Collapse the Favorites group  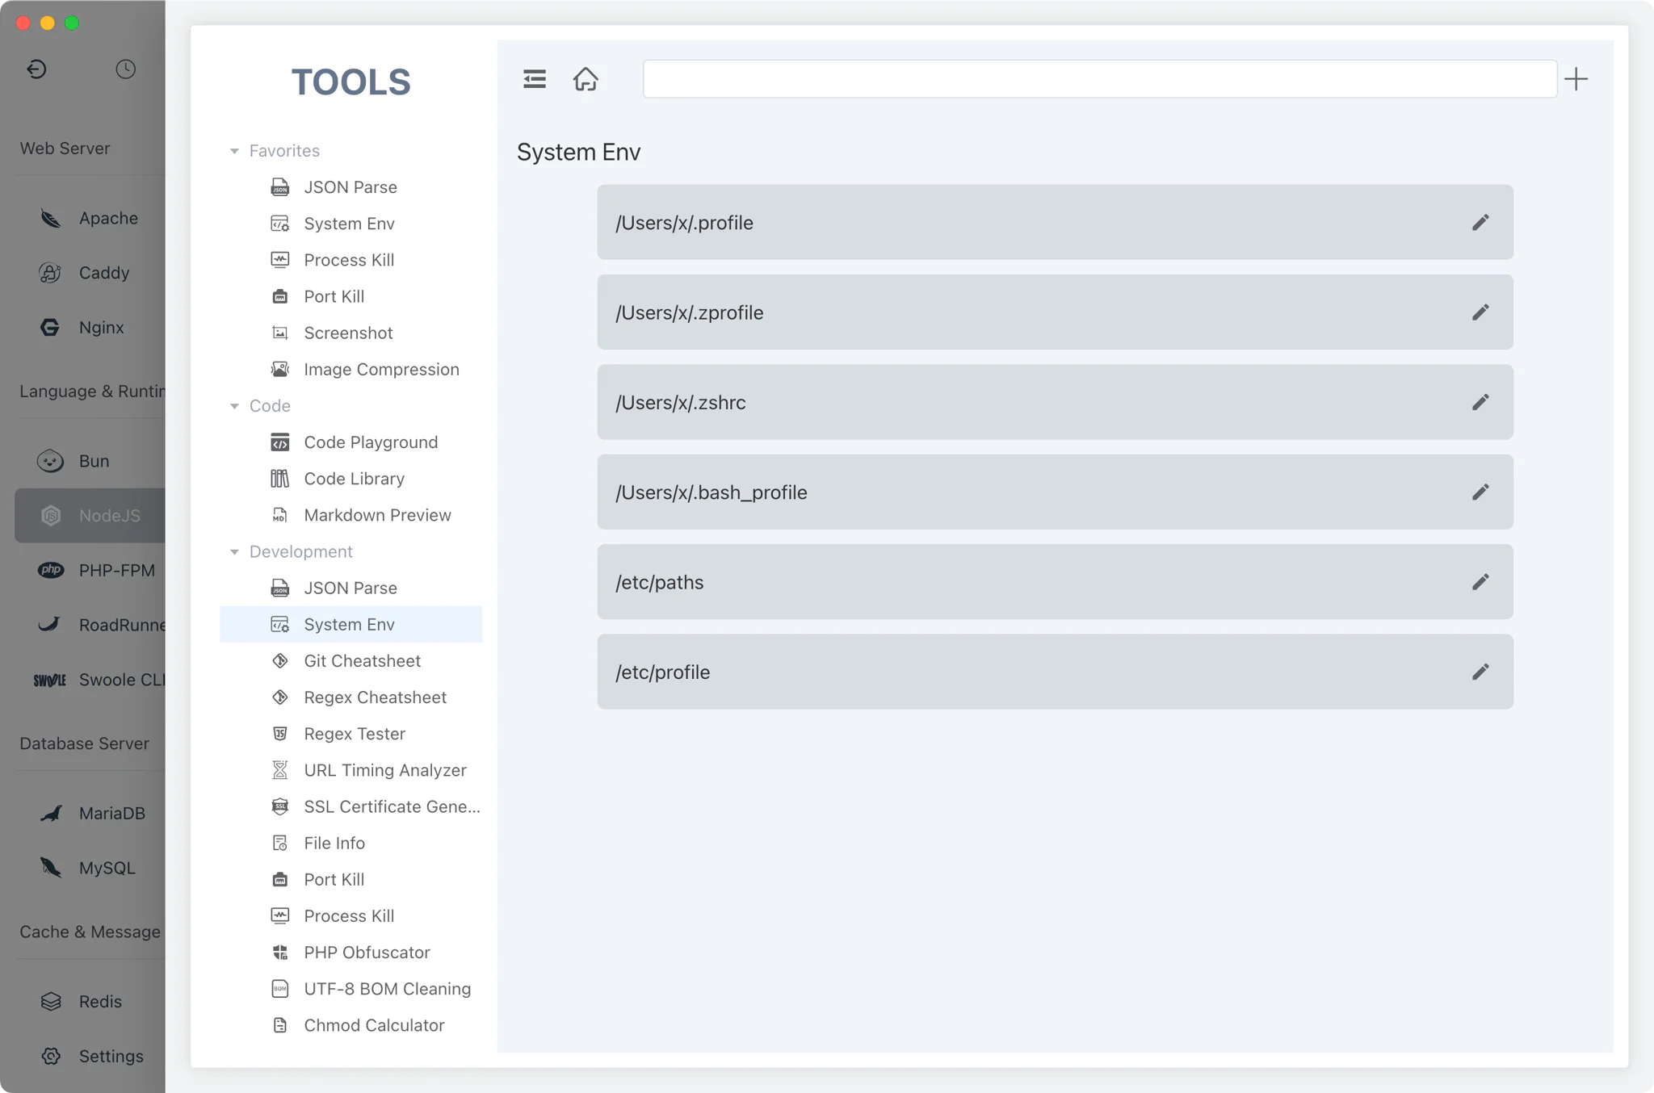point(234,151)
